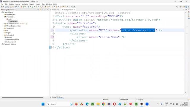Open Opera browser from taskbar
This screenshot has height=107, width=190.
(114, 104)
